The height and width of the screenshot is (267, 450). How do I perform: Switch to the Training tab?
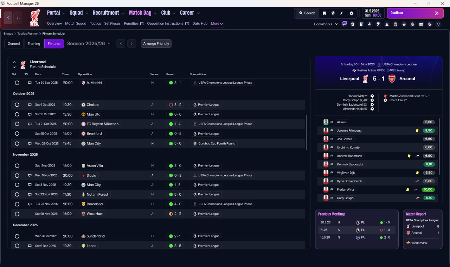34,44
